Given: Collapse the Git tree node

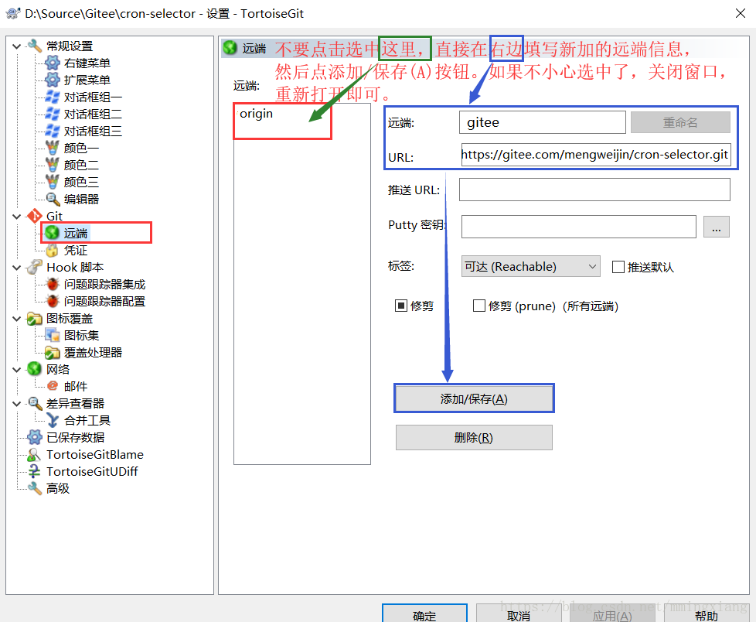Looking at the screenshot, I should [16, 216].
